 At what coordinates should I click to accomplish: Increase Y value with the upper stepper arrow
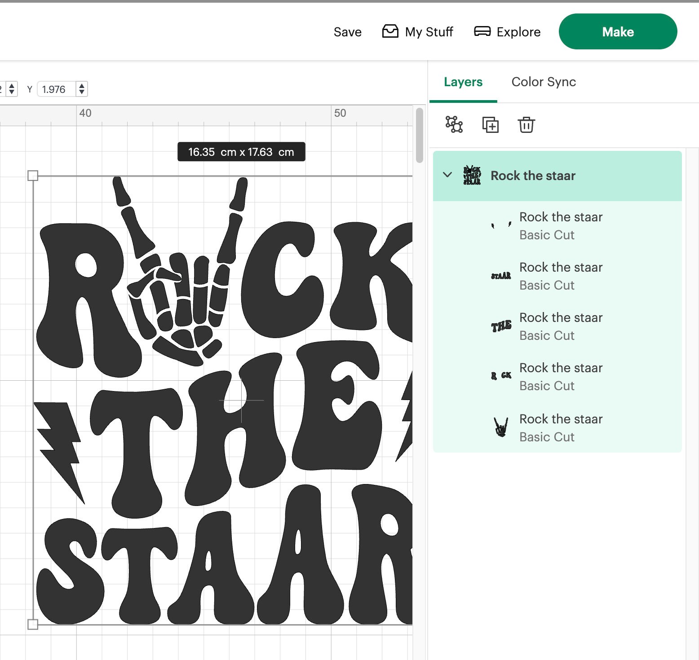coord(82,86)
